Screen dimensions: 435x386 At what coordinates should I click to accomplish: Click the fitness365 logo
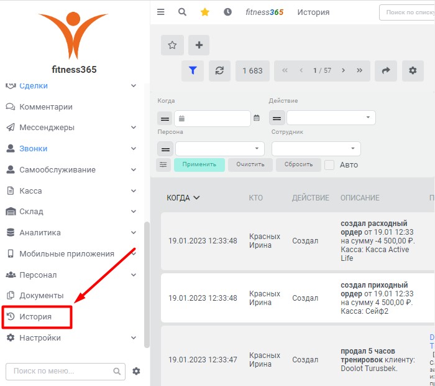point(73,42)
